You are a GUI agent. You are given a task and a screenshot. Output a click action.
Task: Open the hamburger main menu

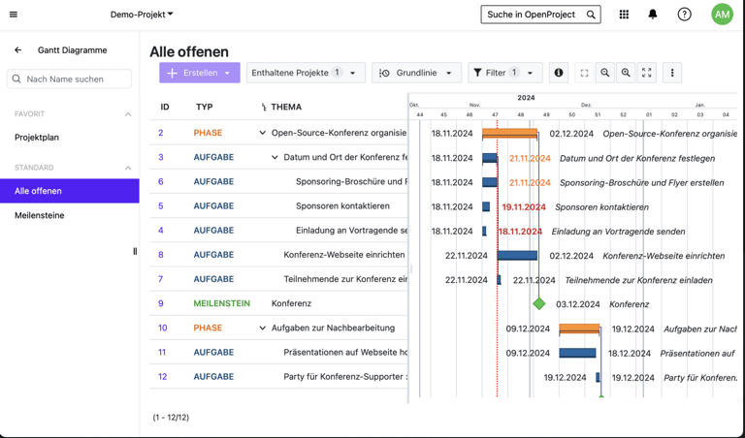click(x=14, y=15)
